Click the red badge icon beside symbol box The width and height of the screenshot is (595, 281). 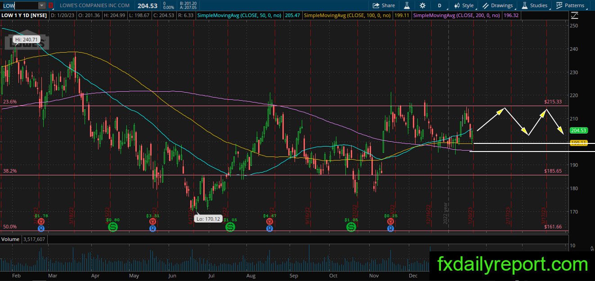(51, 5)
